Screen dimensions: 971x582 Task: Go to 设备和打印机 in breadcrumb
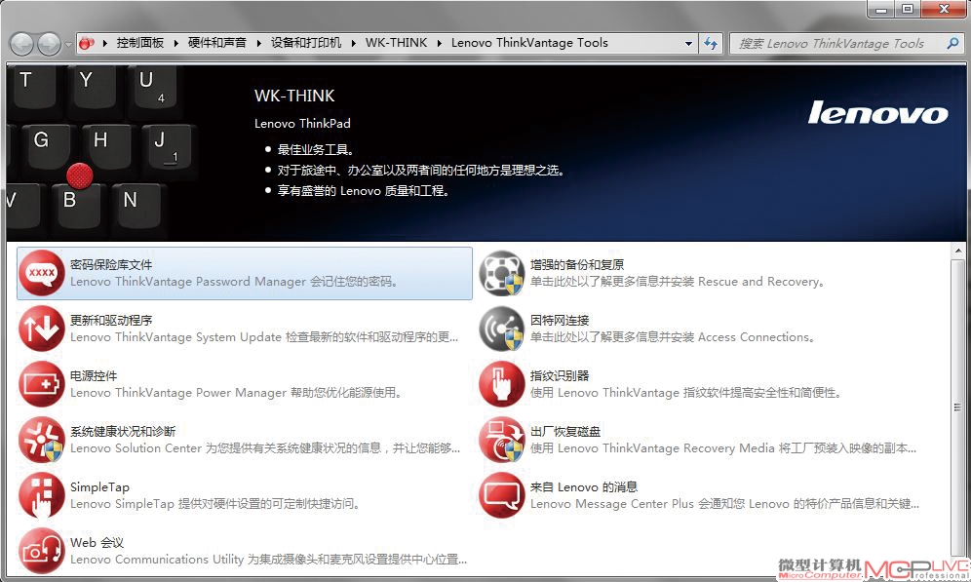pos(306,43)
